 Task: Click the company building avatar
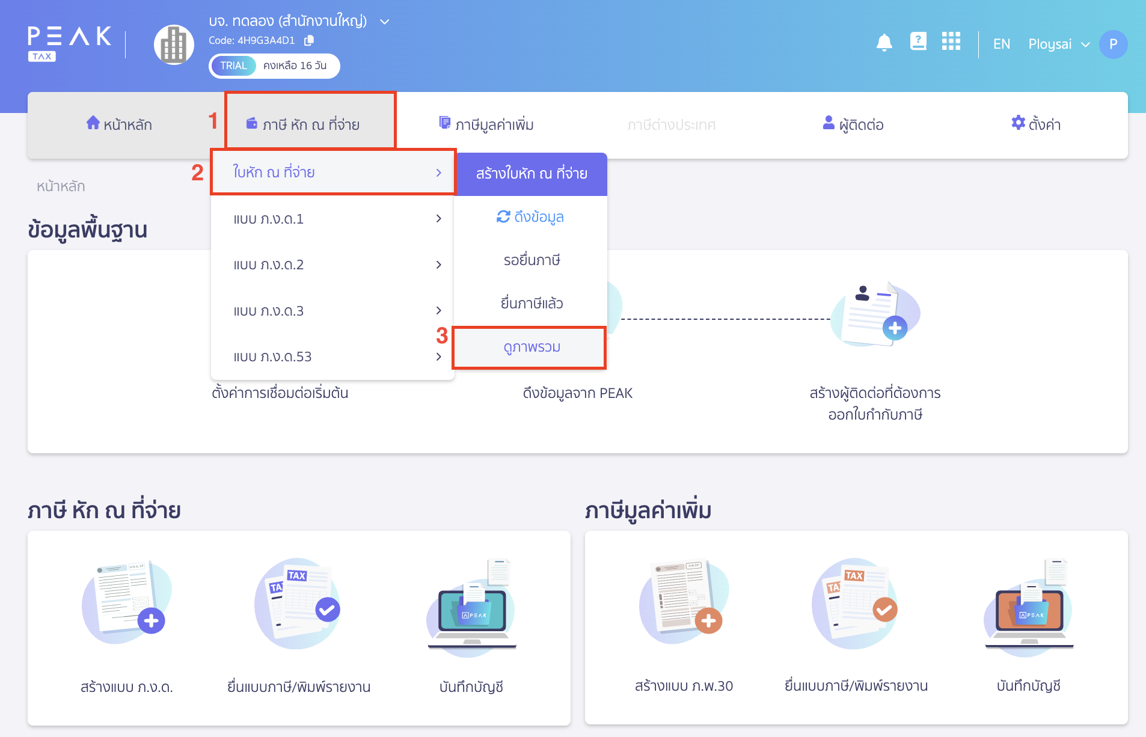tap(174, 44)
